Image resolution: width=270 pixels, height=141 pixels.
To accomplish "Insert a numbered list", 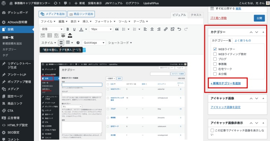I will click(135, 29).
